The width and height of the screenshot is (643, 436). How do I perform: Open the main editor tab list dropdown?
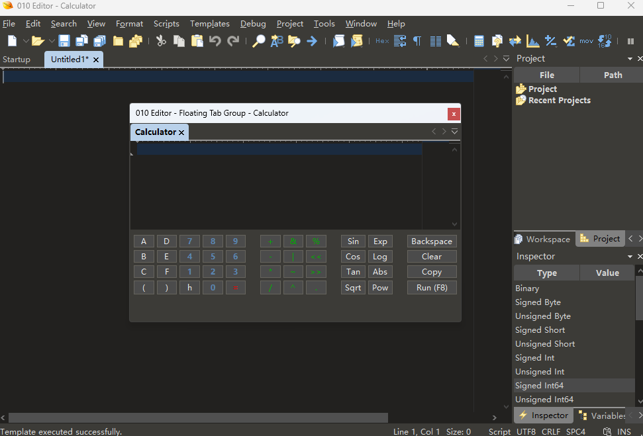click(x=506, y=59)
